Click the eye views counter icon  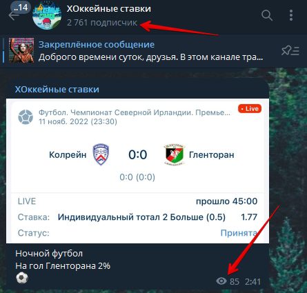[221, 281]
